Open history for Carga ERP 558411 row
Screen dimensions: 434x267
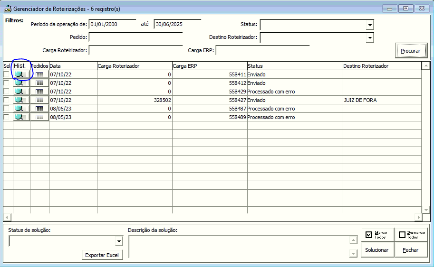21,74
